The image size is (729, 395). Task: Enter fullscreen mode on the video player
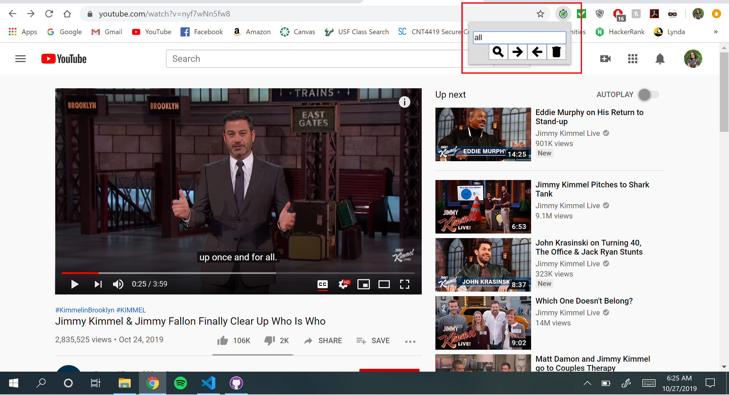point(404,284)
